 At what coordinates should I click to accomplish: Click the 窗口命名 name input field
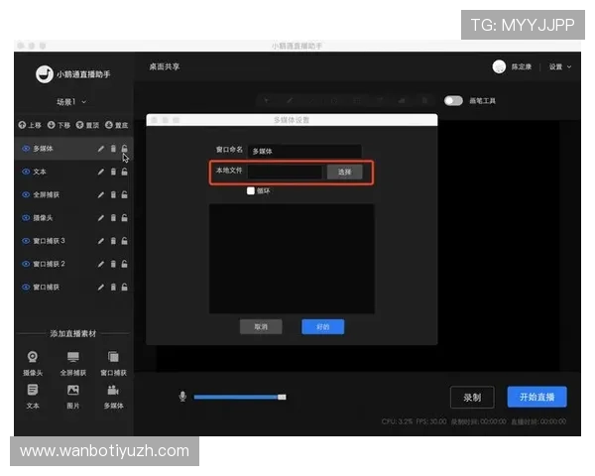(304, 152)
